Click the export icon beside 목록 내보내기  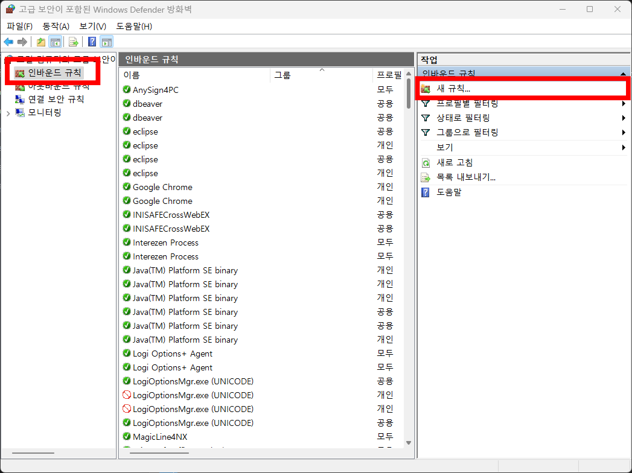click(x=426, y=178)
